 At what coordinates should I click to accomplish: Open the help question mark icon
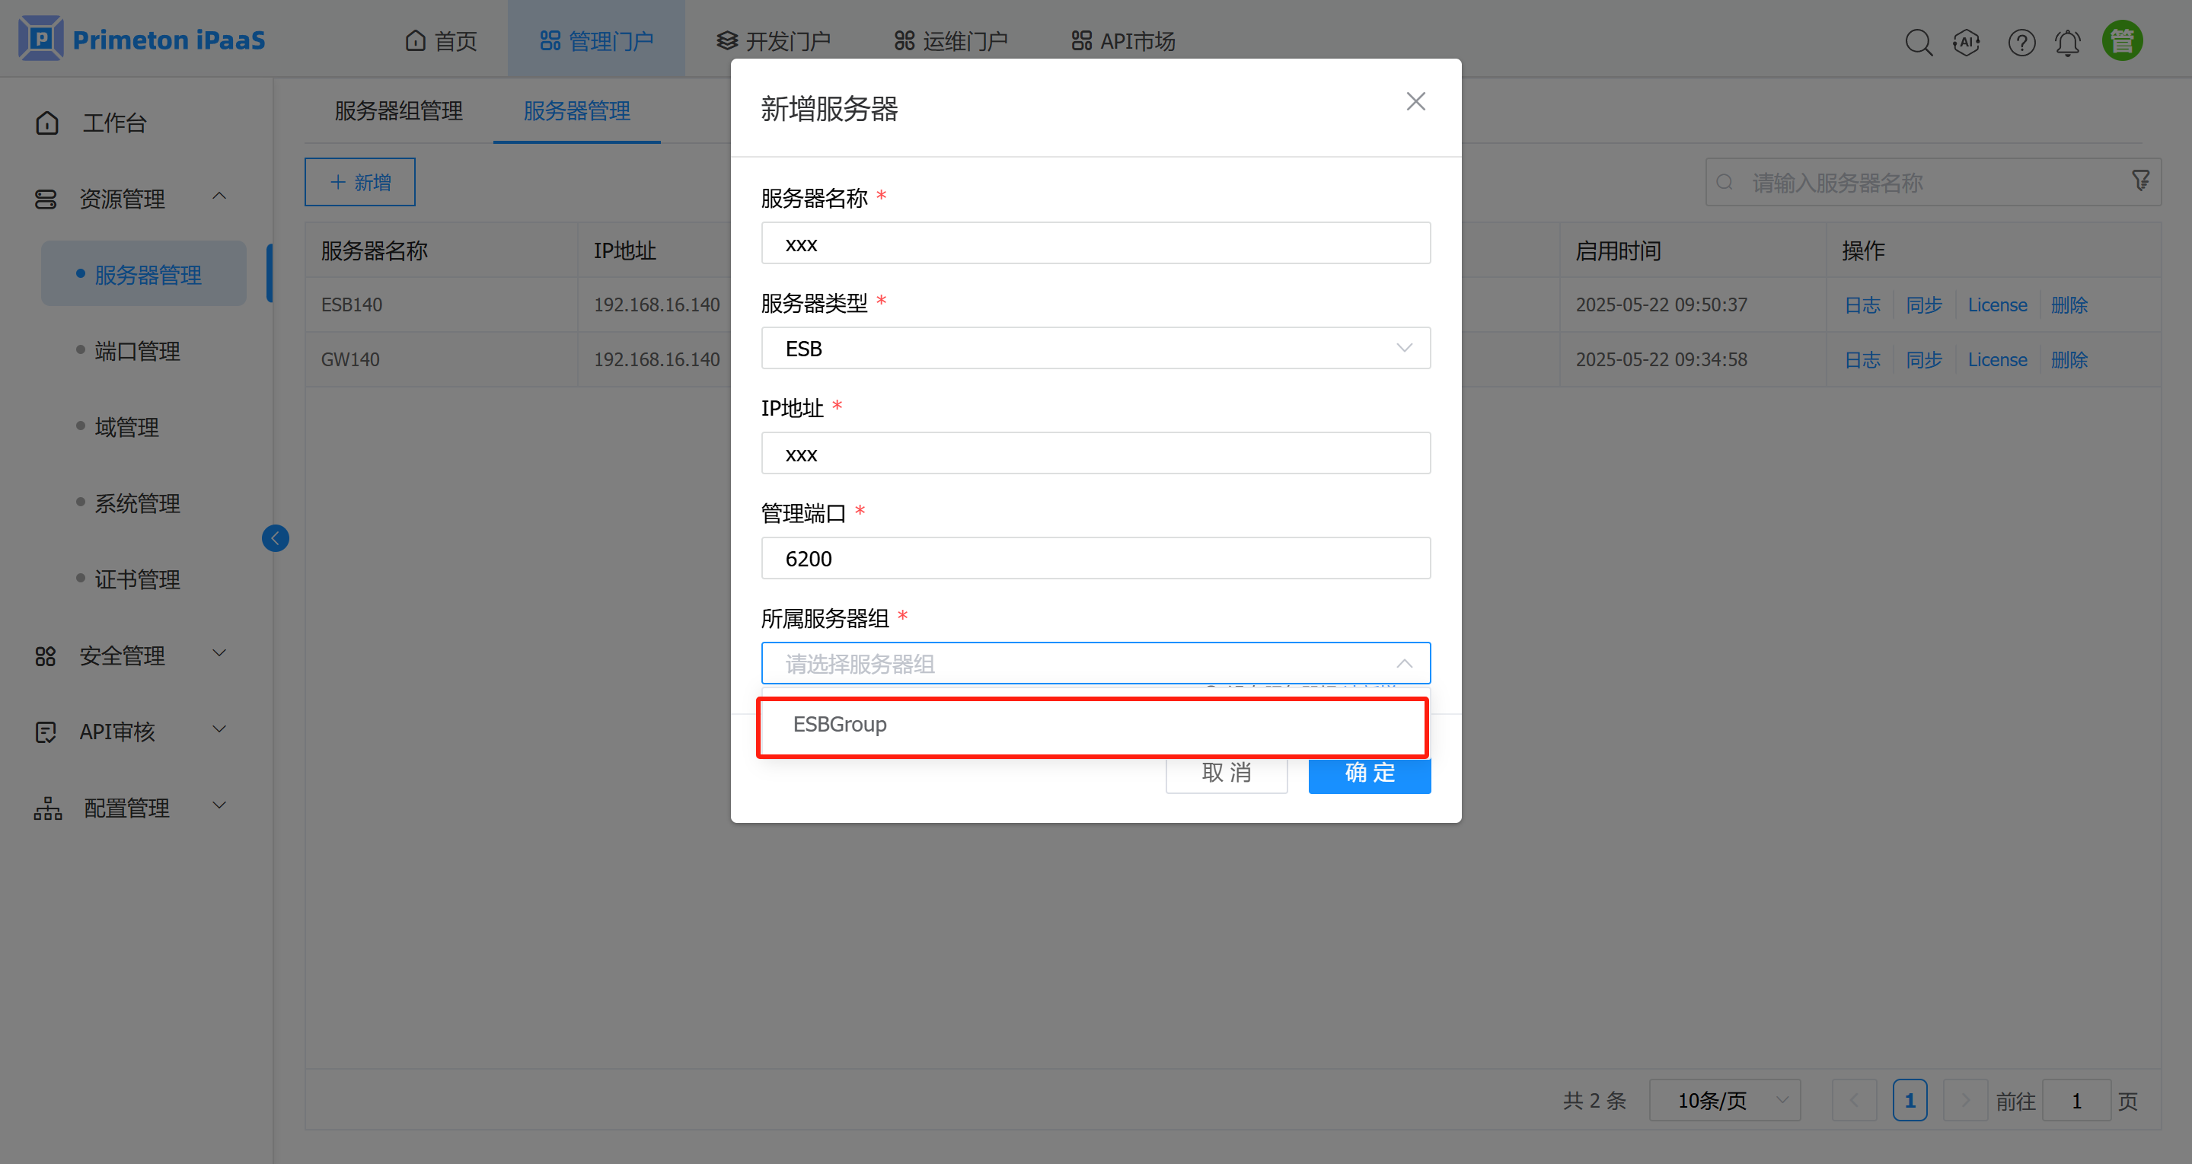click(2021, 41)
